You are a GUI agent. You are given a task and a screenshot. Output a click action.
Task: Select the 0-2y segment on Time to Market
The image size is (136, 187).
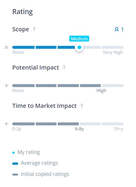[x=23, y=124]
